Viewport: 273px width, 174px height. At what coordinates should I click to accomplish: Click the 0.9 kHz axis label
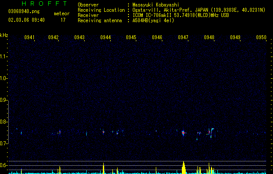coord(4,100)
